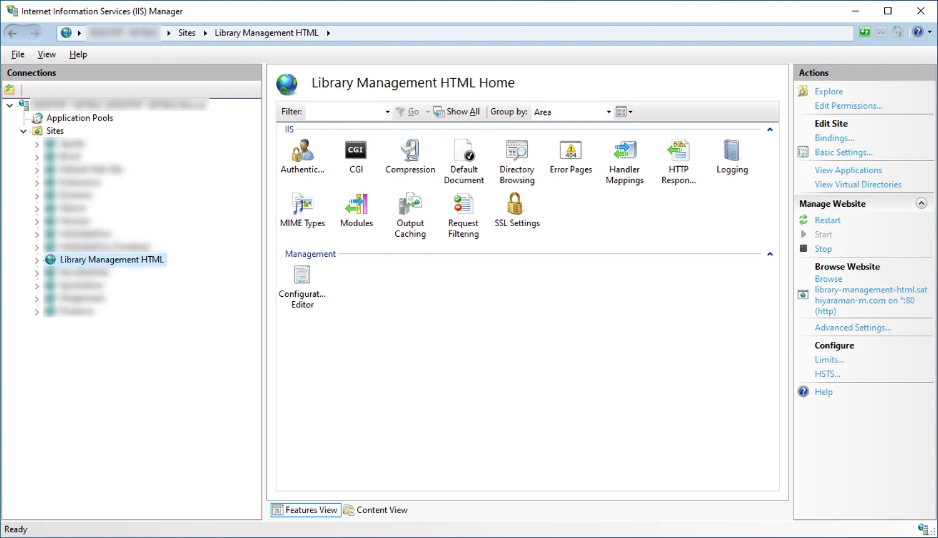Image resolution: width=938 pixels, height=538 pixels.
Task: Open the Request Filtering feature
Action: (x=463, y=216)
